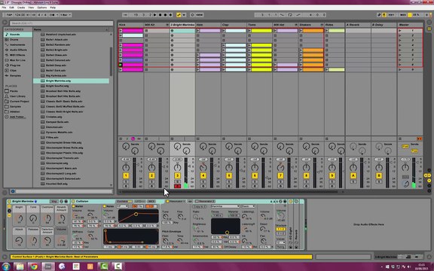Screen dimensions: 434x271
Task: Open Noise filter type dropdown
Action: click(x=122, y=206)
